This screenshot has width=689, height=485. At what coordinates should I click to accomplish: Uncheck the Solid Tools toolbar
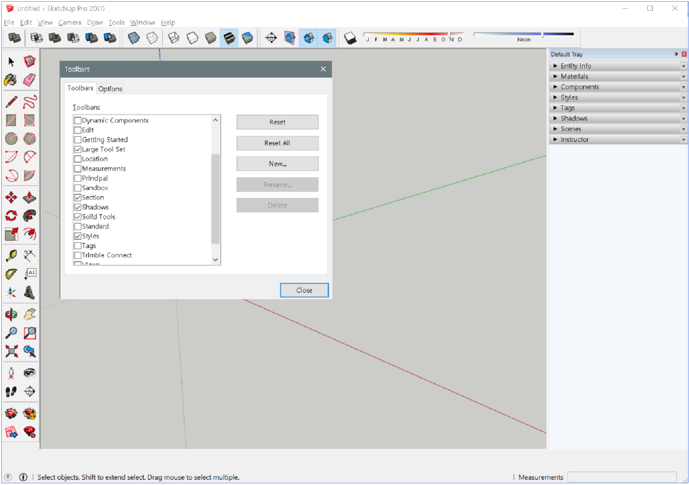[x=78, y=217]
